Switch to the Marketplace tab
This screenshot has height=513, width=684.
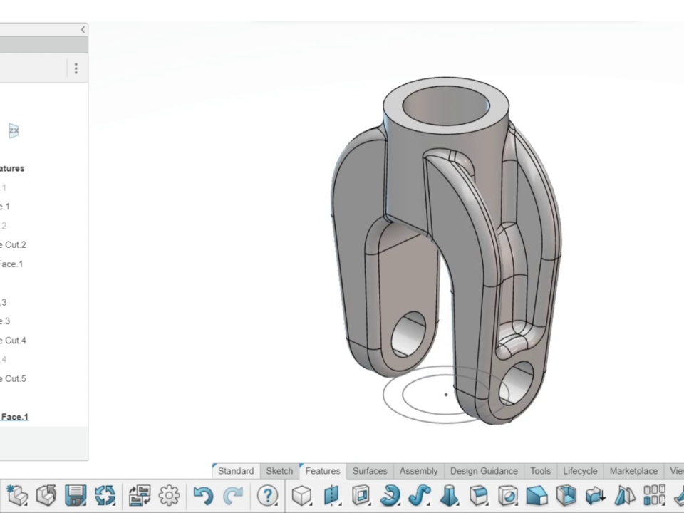(x=633, y=471)
